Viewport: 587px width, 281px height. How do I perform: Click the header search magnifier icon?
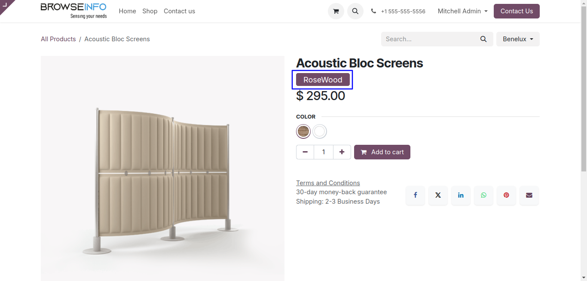(355, 11)
